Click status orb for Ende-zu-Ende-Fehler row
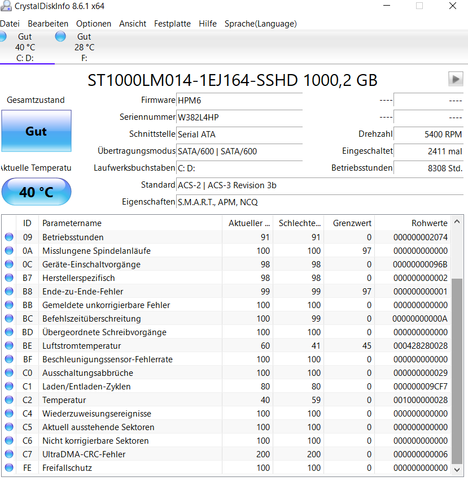Image resolution: width=468 pixels, height=481 pixels. 9,291
